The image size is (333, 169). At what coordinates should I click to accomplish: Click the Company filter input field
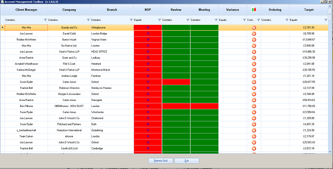[67, 20]
